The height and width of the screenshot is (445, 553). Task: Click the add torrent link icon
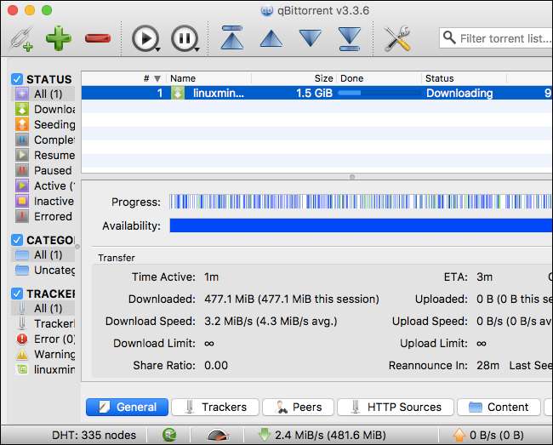[21, 38]
